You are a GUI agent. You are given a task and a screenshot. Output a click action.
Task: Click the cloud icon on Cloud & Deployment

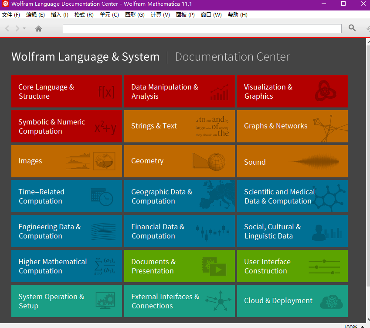tap(331, 301)
